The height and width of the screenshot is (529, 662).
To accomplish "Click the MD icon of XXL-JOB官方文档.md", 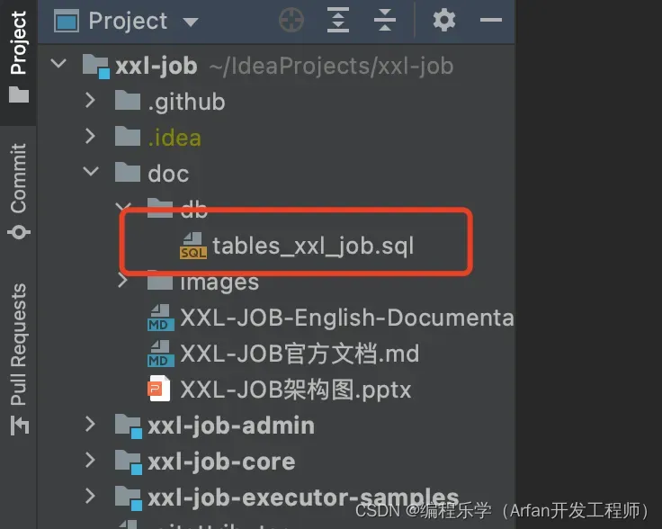I will [x=161, y=354].
